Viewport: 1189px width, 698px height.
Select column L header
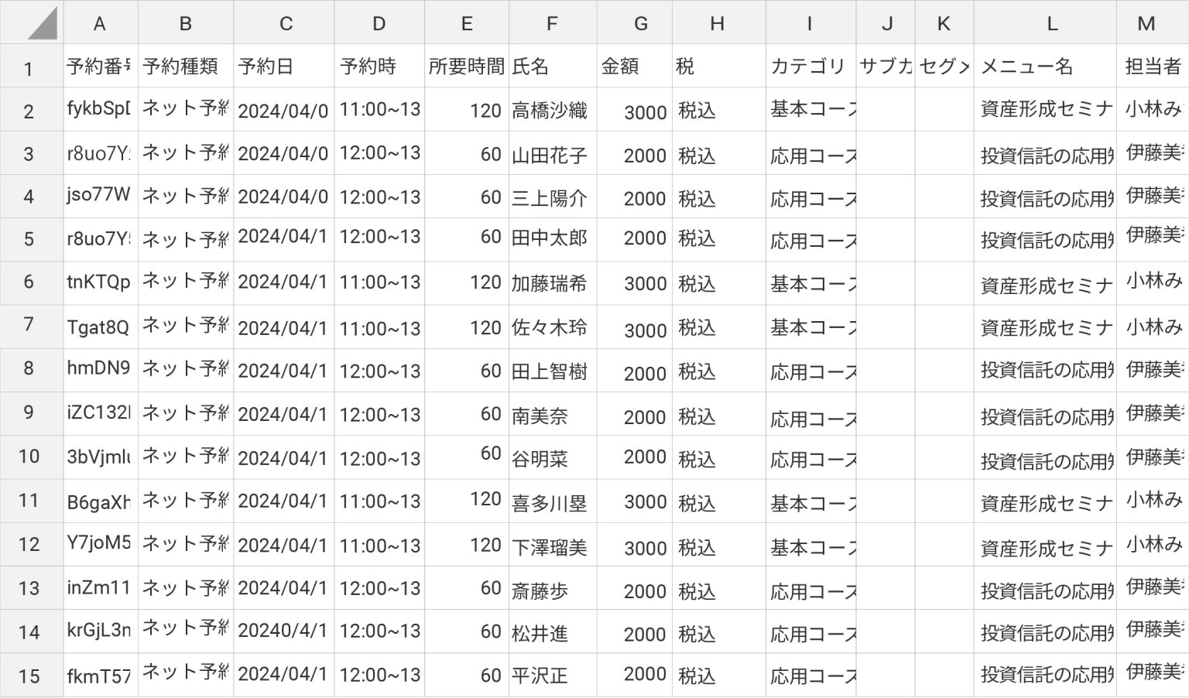tap(1051, 23)
